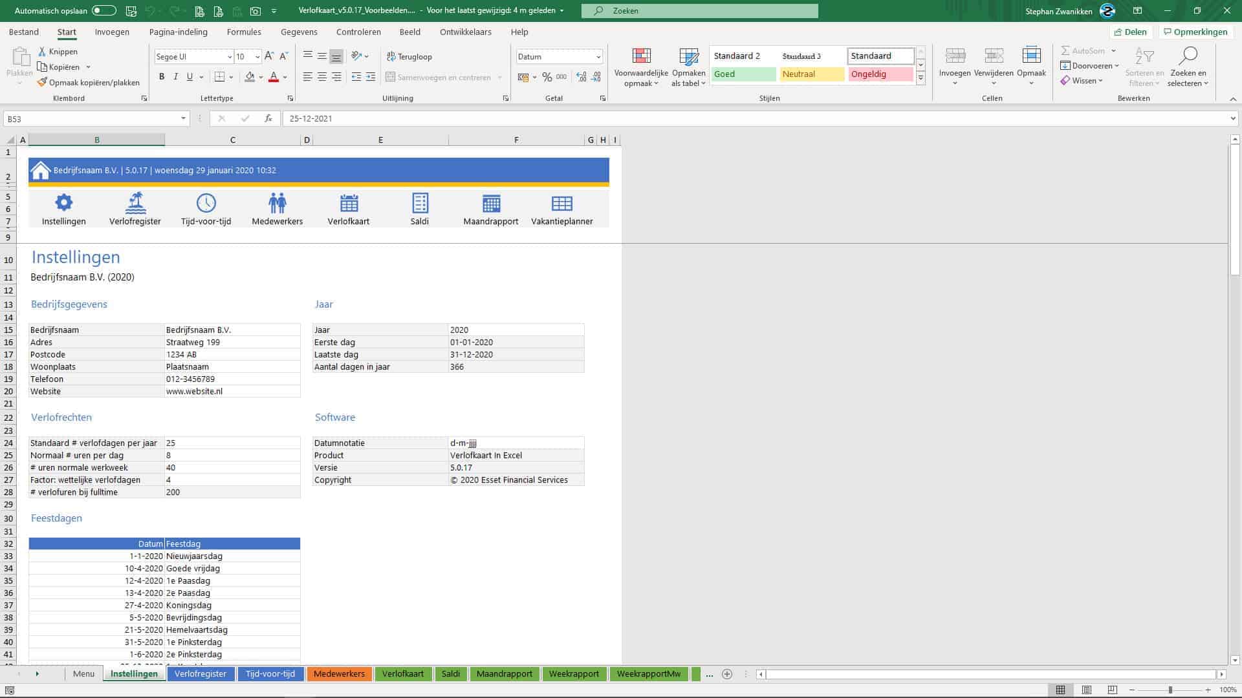
Task: Click the zoom slider in the status bar
Action: coord(1170,690)
